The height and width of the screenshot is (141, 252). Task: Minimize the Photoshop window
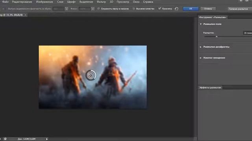[241, 1]
